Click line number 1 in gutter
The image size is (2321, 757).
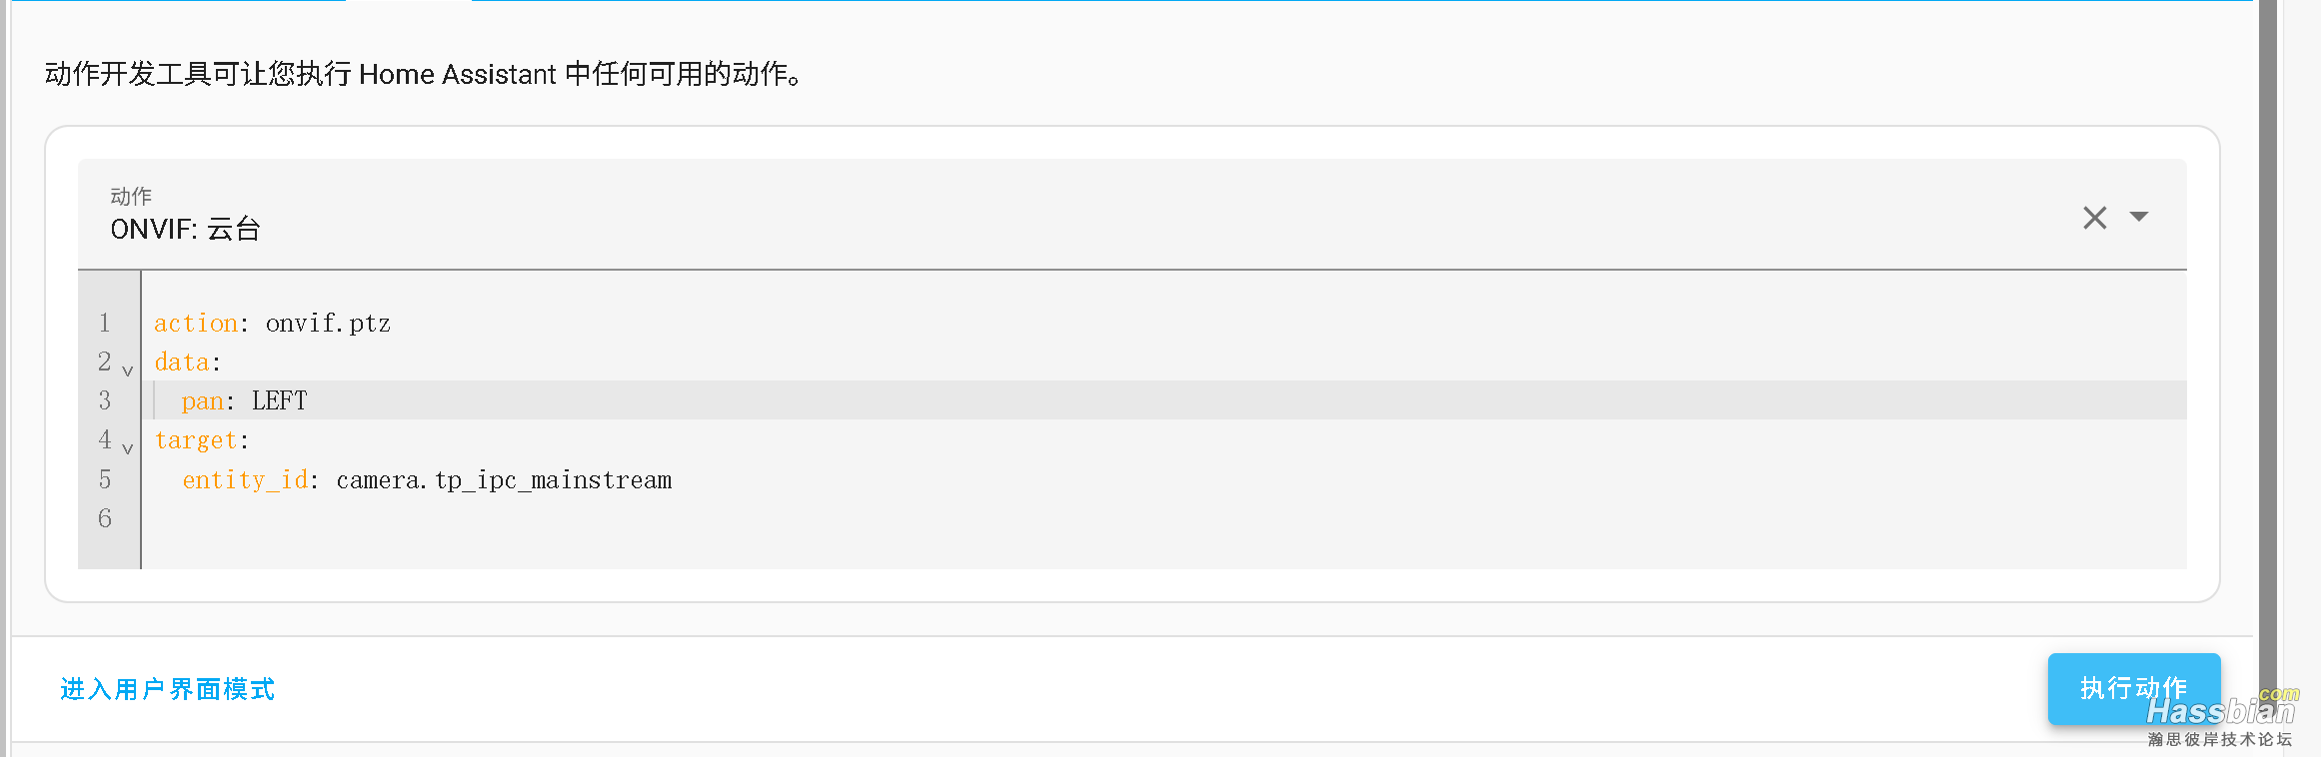pos(105,324)
